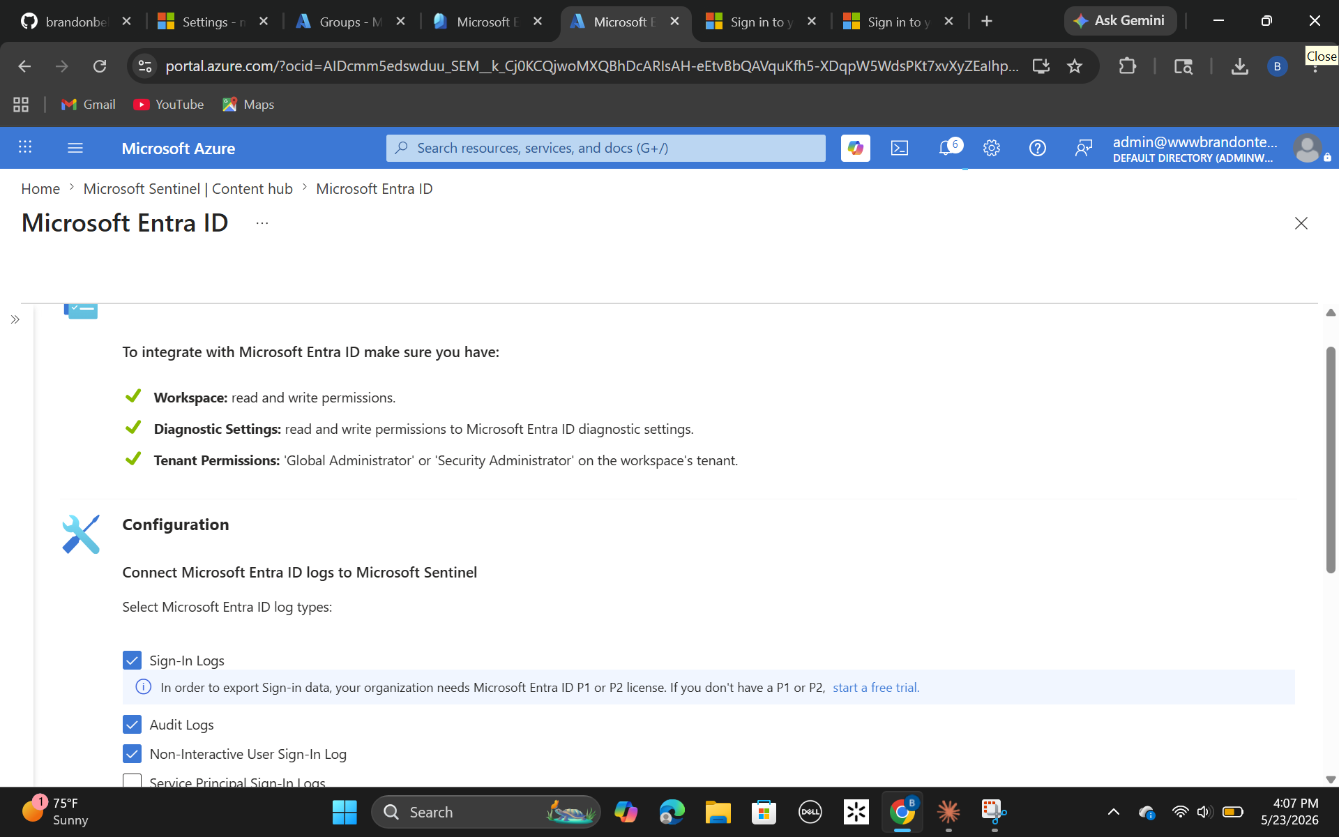This screenshot has width=1339, height=837.
Task: Open the Maps bookmark
Action: click(248, 105)
